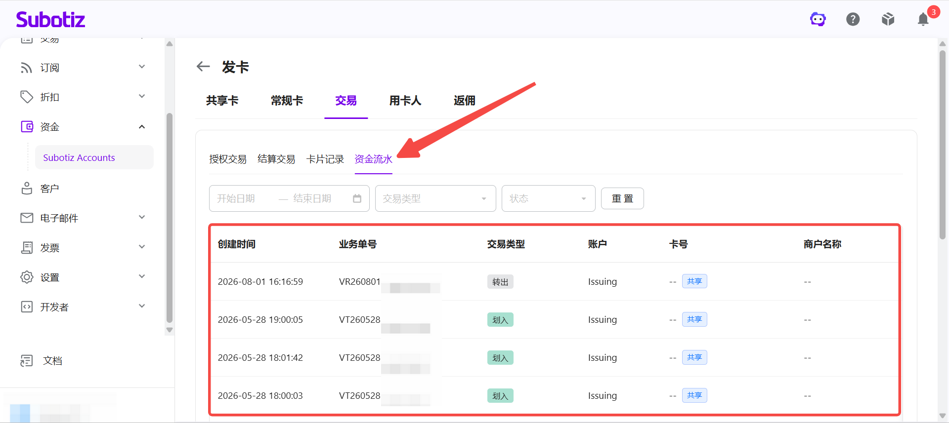
Task: Switch to the 返佣 tab
Action: click(x=465, y=101)
